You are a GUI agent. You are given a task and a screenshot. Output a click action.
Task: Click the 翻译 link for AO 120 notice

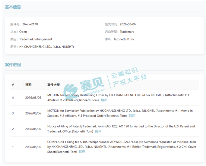98,131
